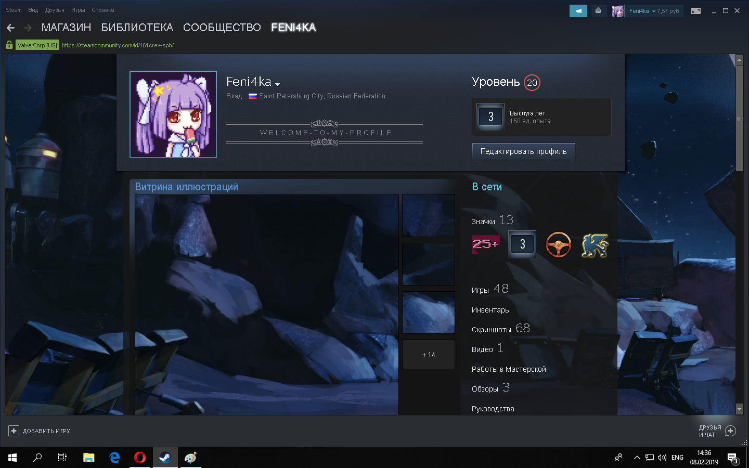Open the Руководства guides link
The image size is (749, 468).
493,409
